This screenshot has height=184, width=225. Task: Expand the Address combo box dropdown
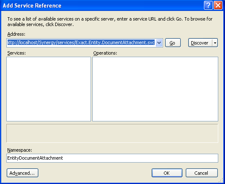(x=159, y=42)
